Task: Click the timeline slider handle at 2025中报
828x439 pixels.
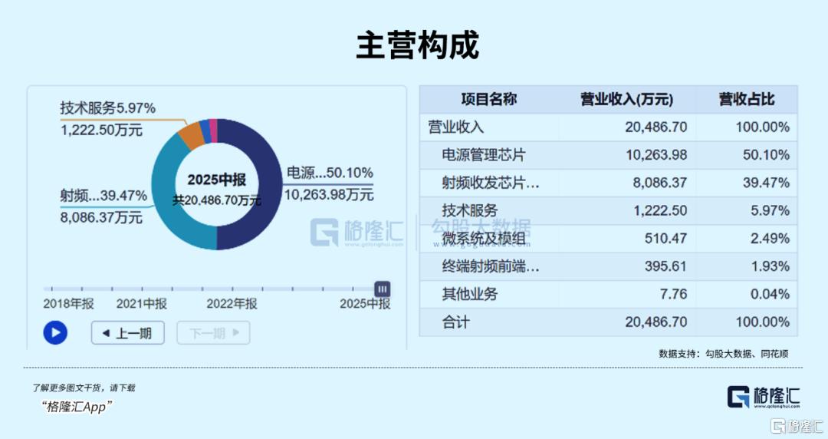Action: point(382,289)
